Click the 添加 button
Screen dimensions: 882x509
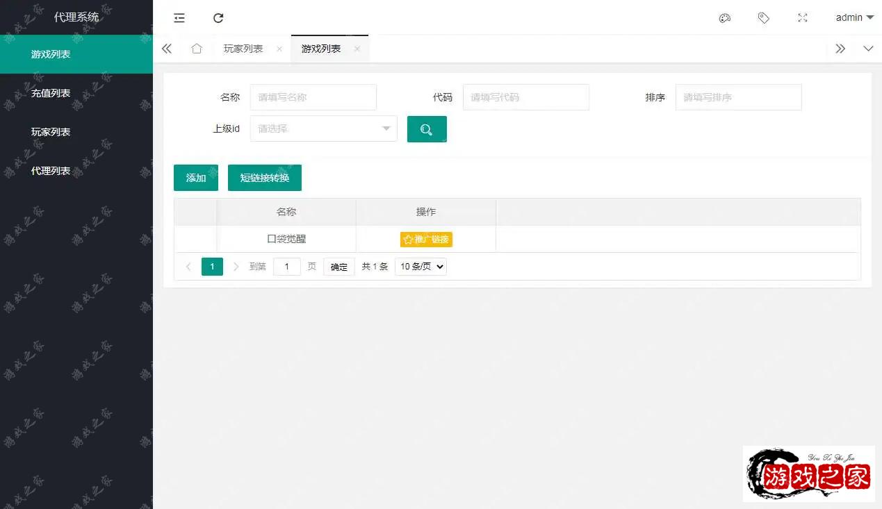(196, 178)
